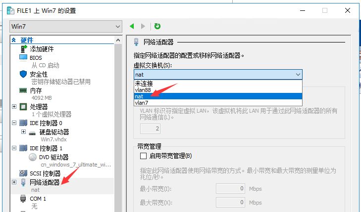The image size is (361, 212).
Task: Open the virtual switch (虚拟交换机) combo box
Action: pos(218,75)
